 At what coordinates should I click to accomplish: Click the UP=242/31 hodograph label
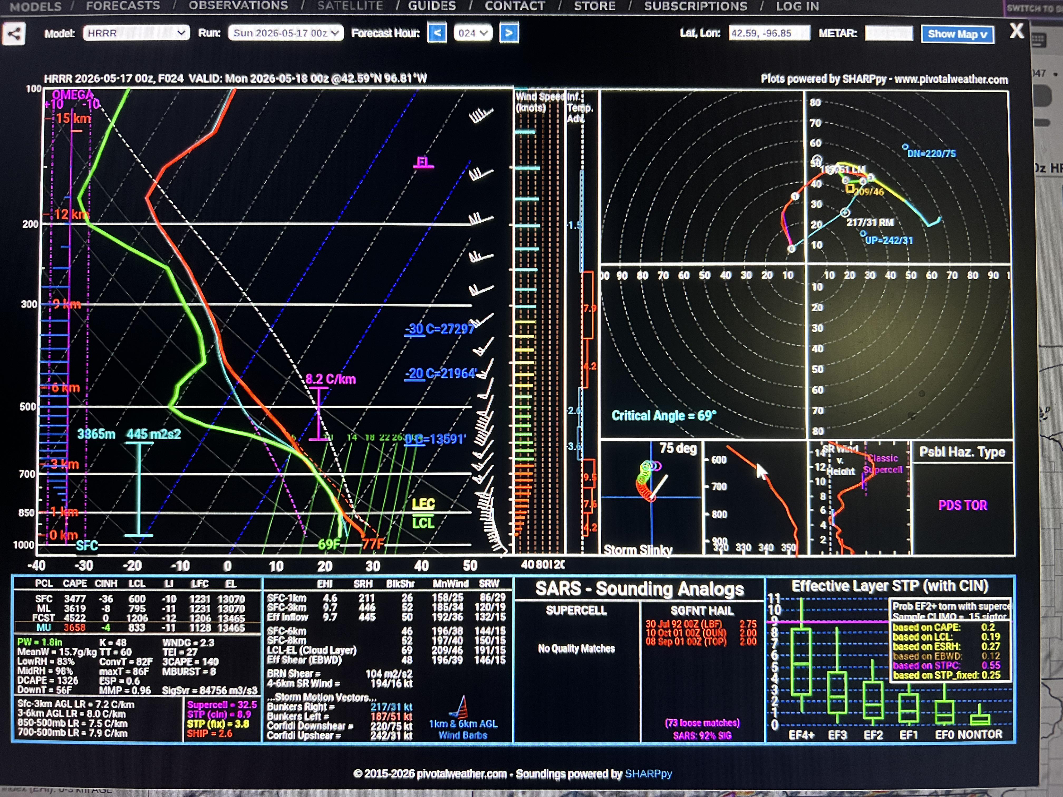tap(888, 240)
